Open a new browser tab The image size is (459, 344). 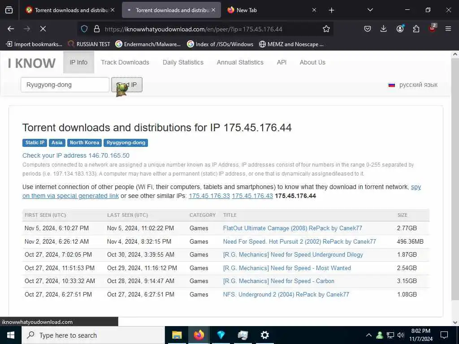[331, 10]
